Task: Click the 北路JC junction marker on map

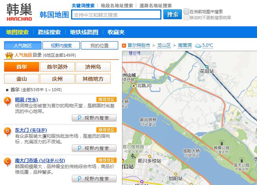Action: point(134,86)
